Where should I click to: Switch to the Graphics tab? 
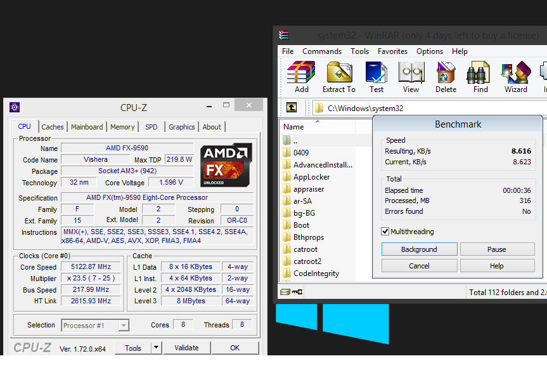(x=182, y=127)
